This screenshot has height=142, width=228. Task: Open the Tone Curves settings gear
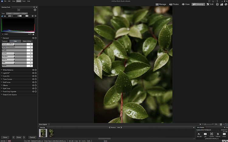33,79
